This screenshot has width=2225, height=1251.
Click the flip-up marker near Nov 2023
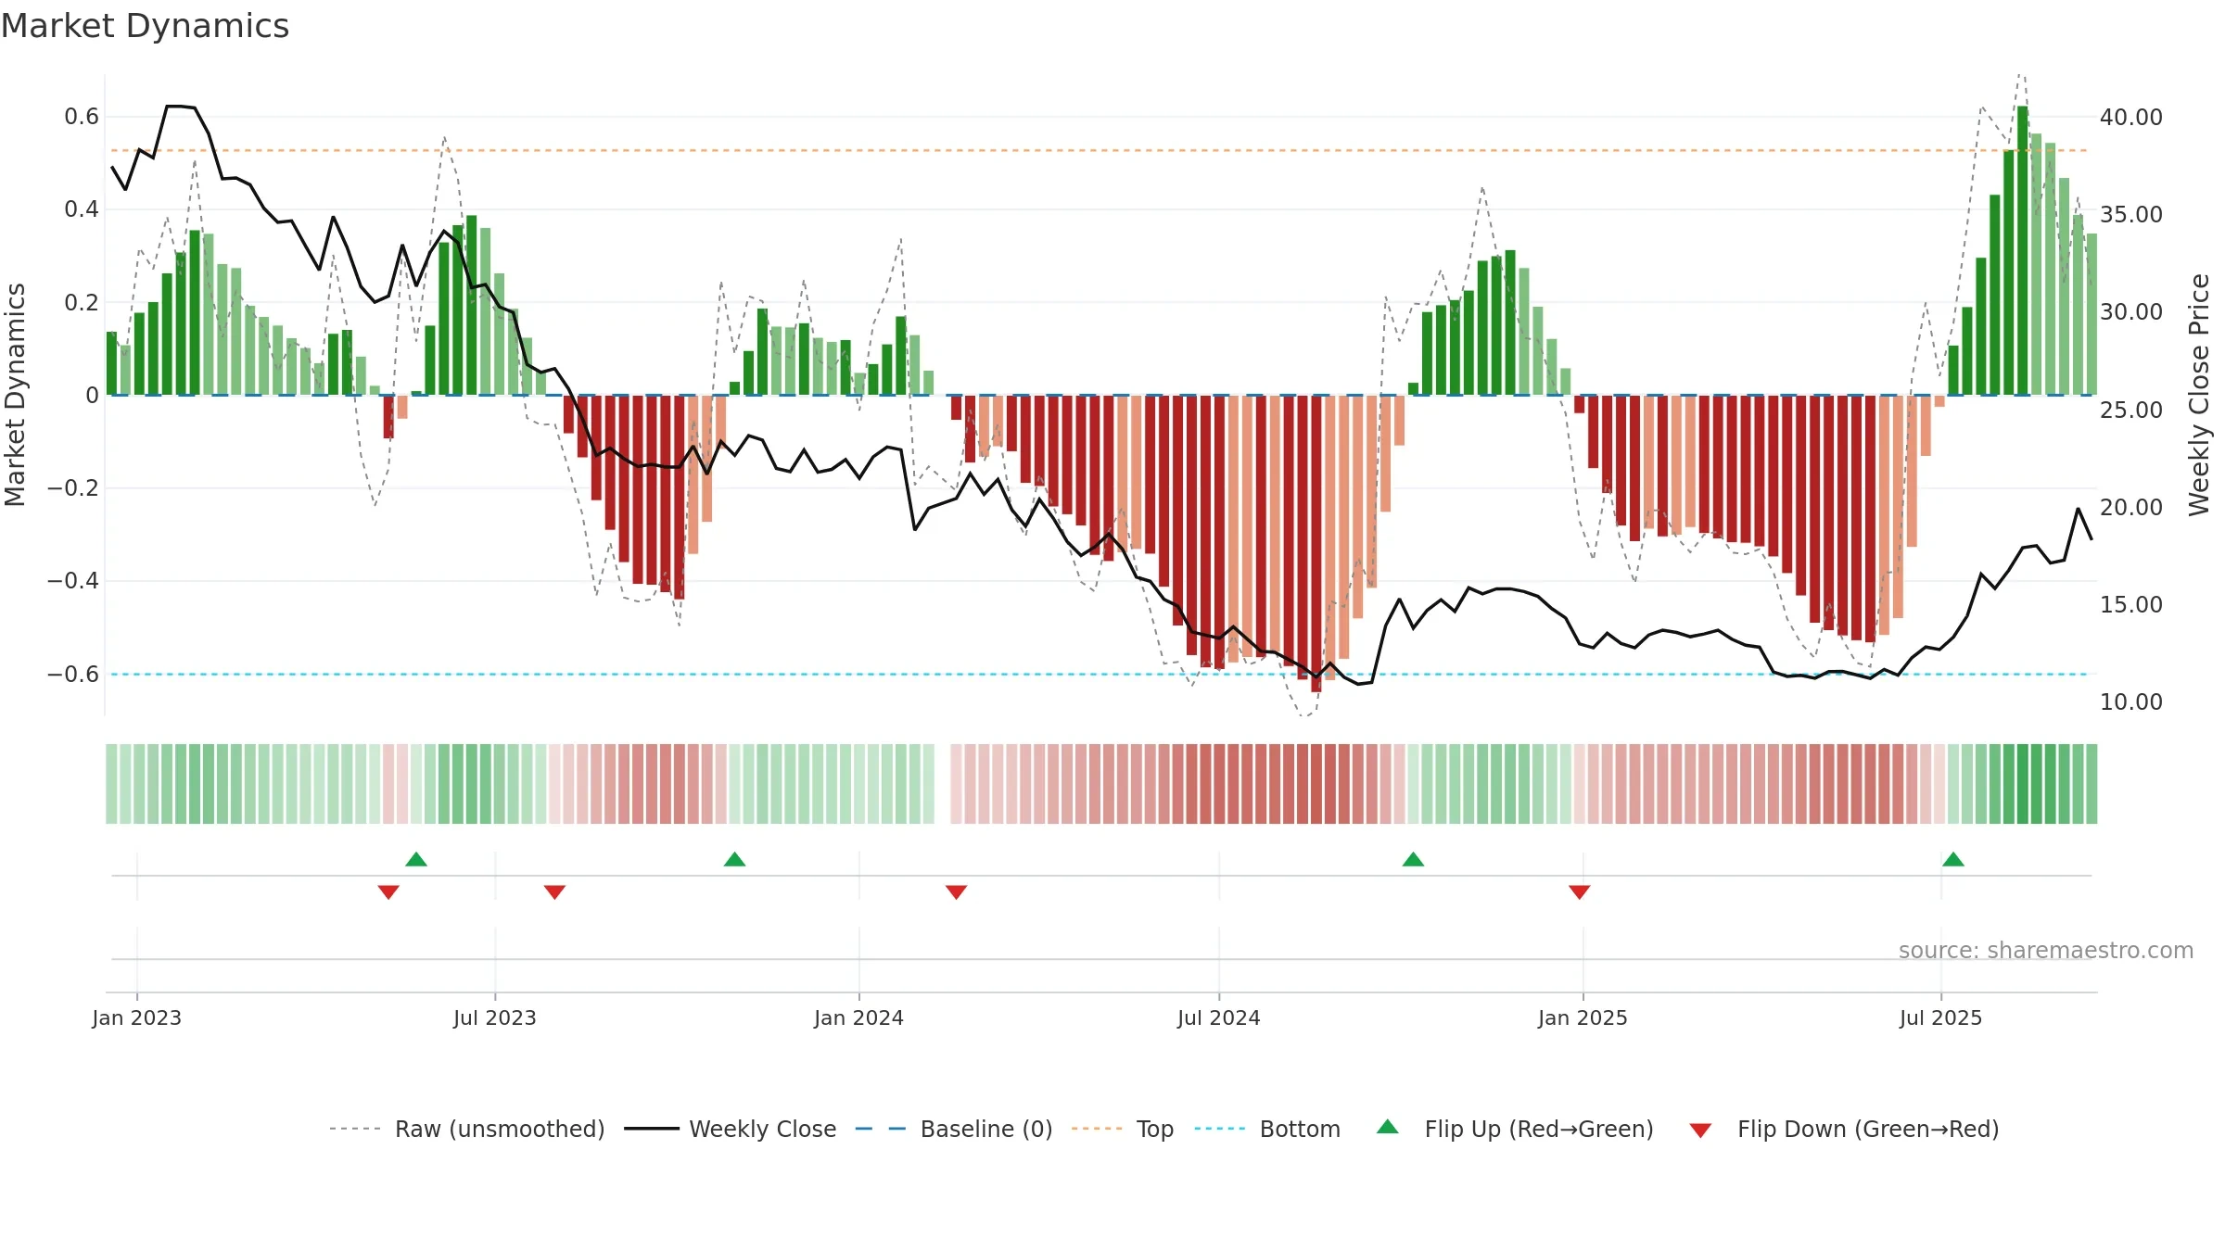[x=734, y=859]
